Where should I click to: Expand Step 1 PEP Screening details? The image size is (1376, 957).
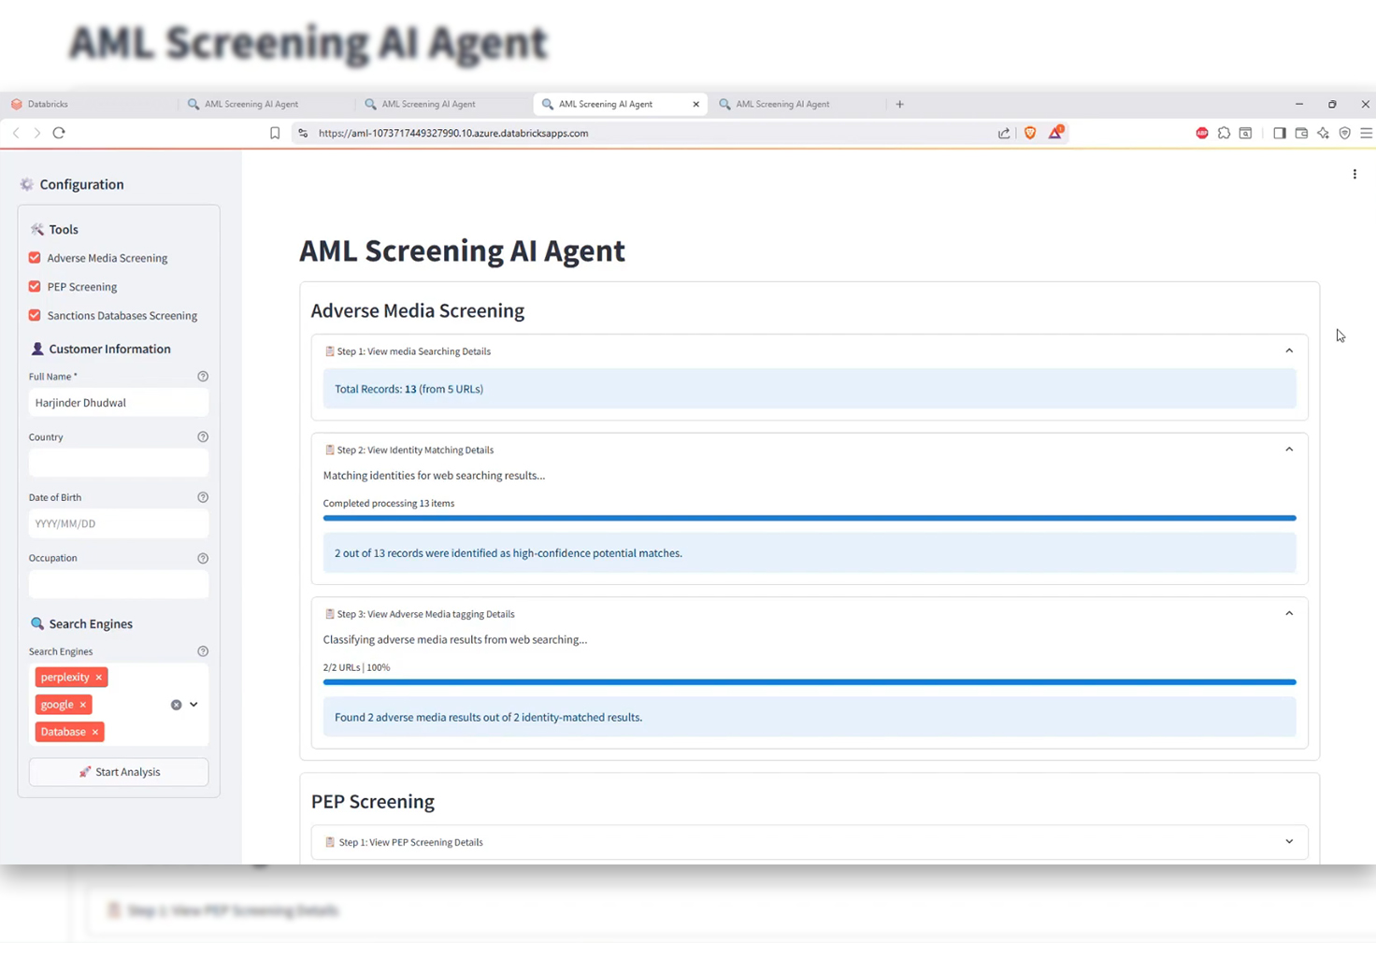click(x=1289, y=841)
